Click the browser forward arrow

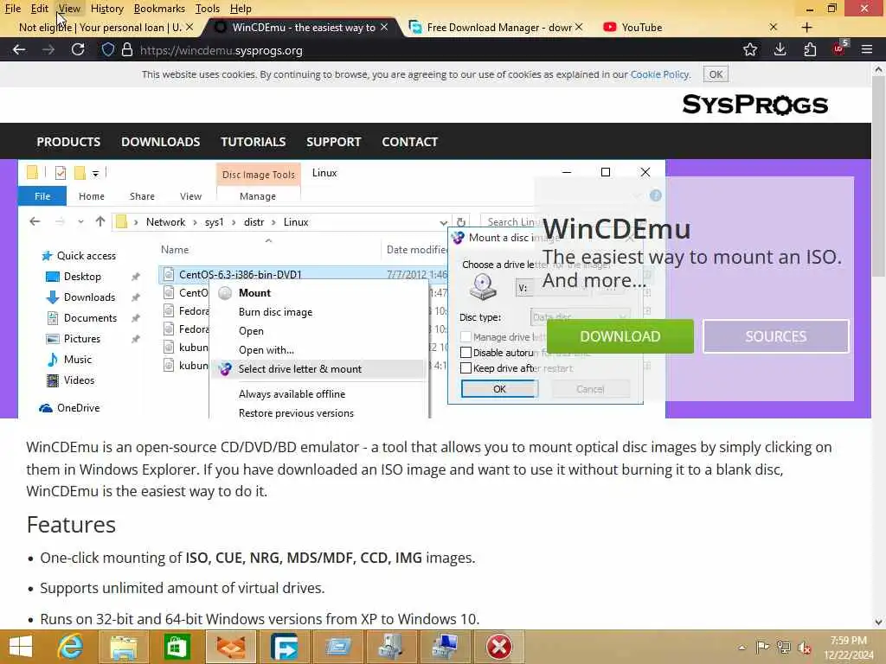pyautogui.click(x=48, y=49)
